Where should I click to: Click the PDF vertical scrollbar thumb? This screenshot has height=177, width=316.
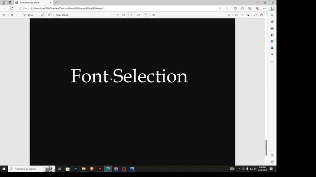(266, 147)
